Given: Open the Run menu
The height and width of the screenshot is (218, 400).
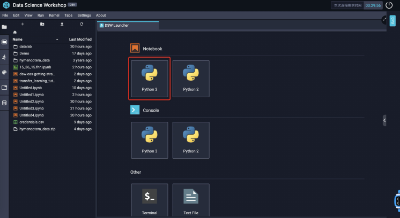Looking at the screenshot, I should (41, 15).
